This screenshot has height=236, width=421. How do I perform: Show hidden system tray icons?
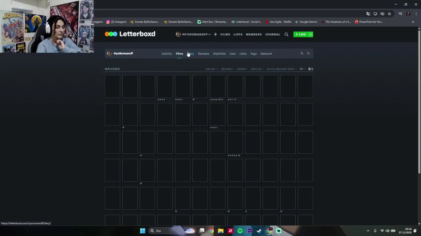tap(368, 231)
